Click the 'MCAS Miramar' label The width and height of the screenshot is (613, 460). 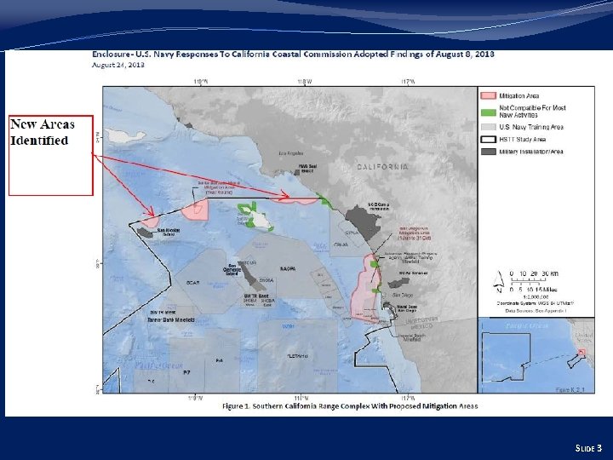pos(413,273)
